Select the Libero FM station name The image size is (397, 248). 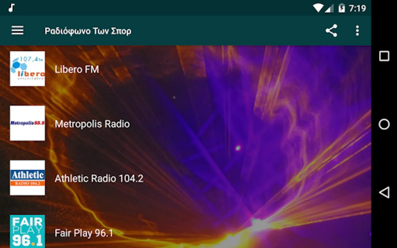[77, 69]
